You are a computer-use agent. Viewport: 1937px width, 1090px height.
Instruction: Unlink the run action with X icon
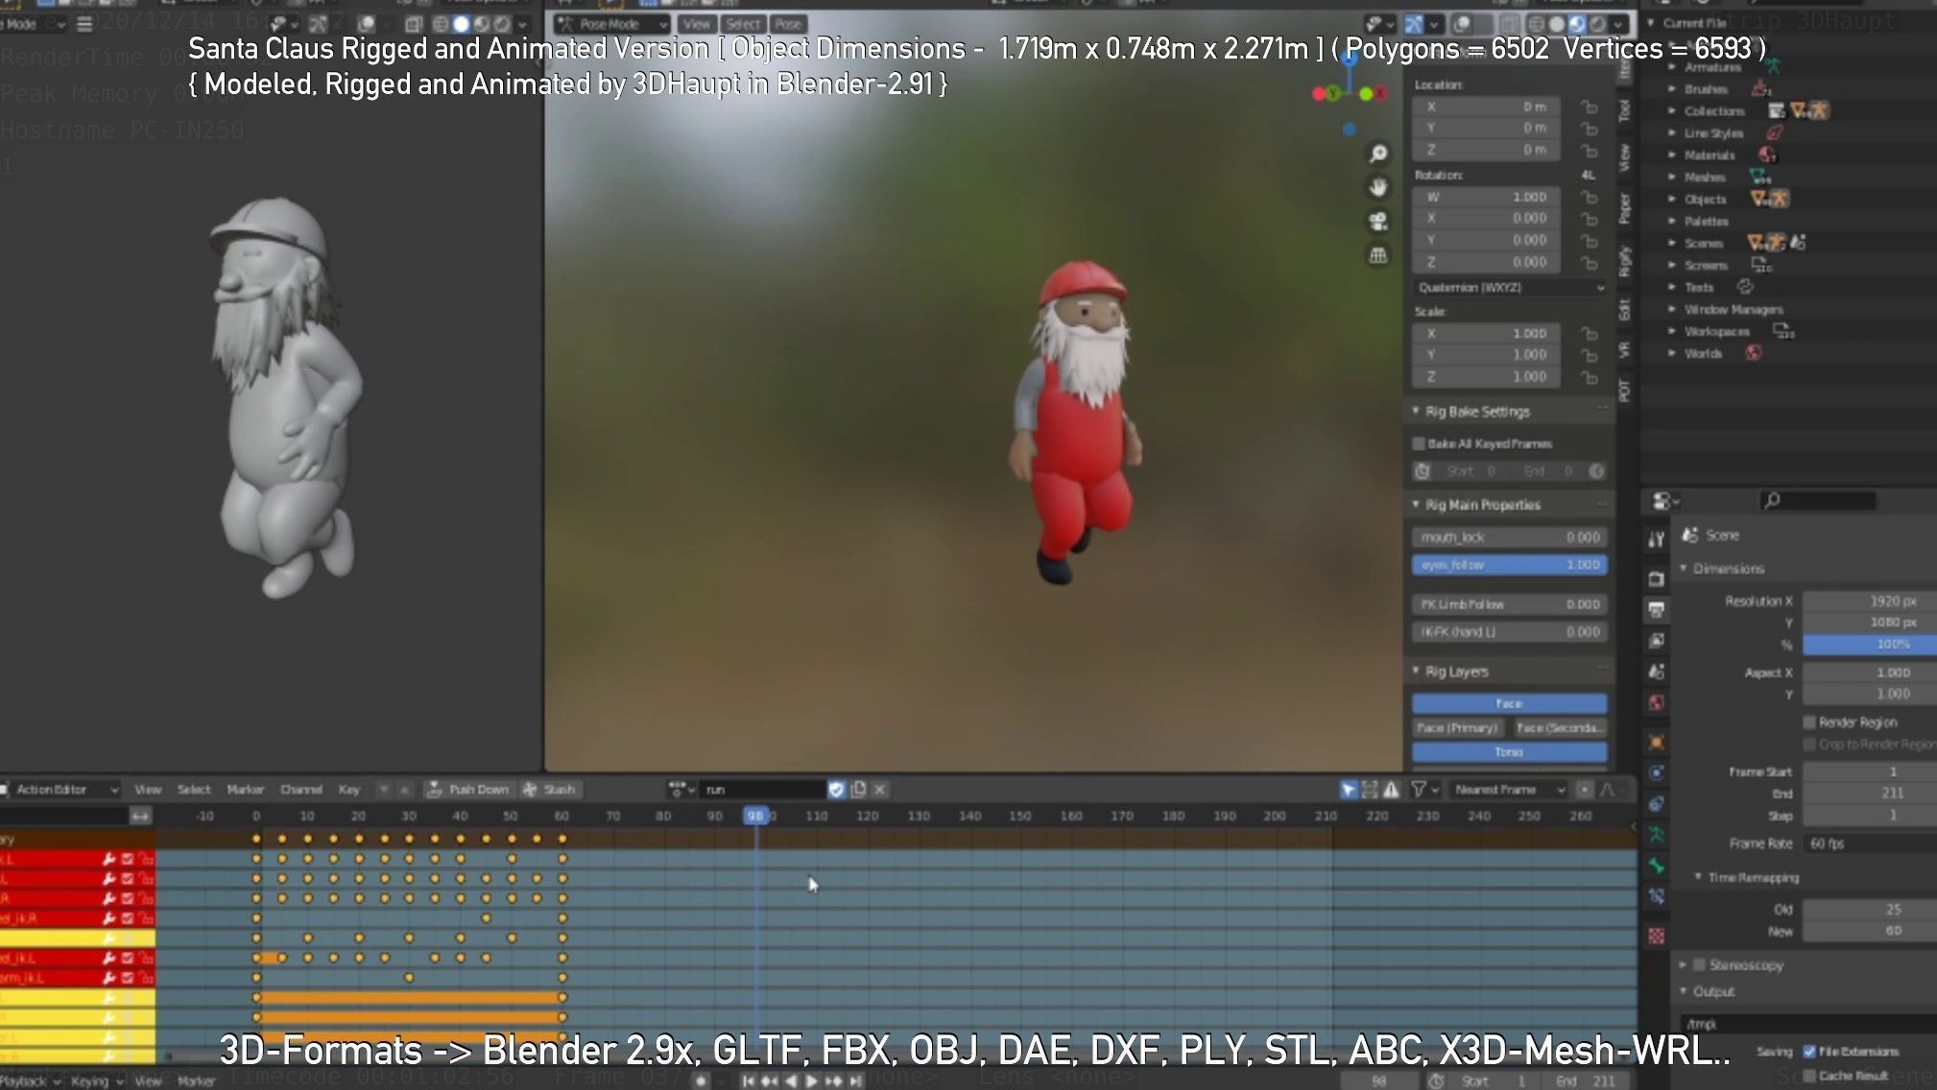879,790
